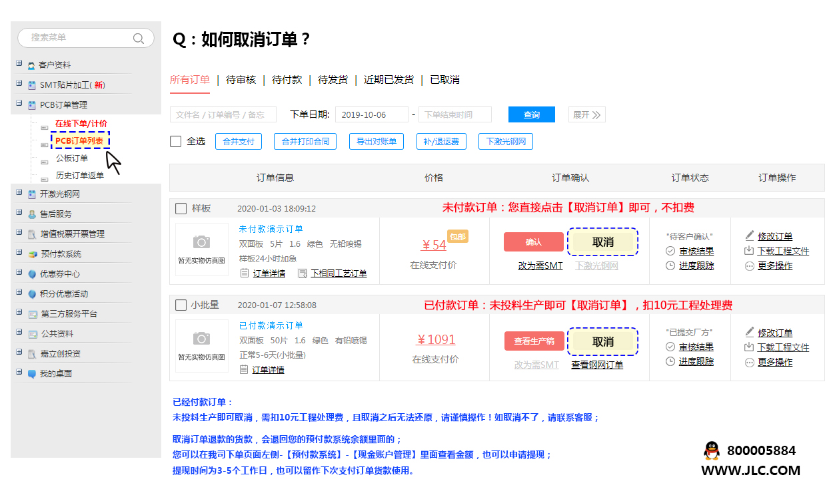This screenshot has width=831, height=503.
Task: Expand the 展开 filter panel
Action: pyautogui.click(x=586, y=114)
